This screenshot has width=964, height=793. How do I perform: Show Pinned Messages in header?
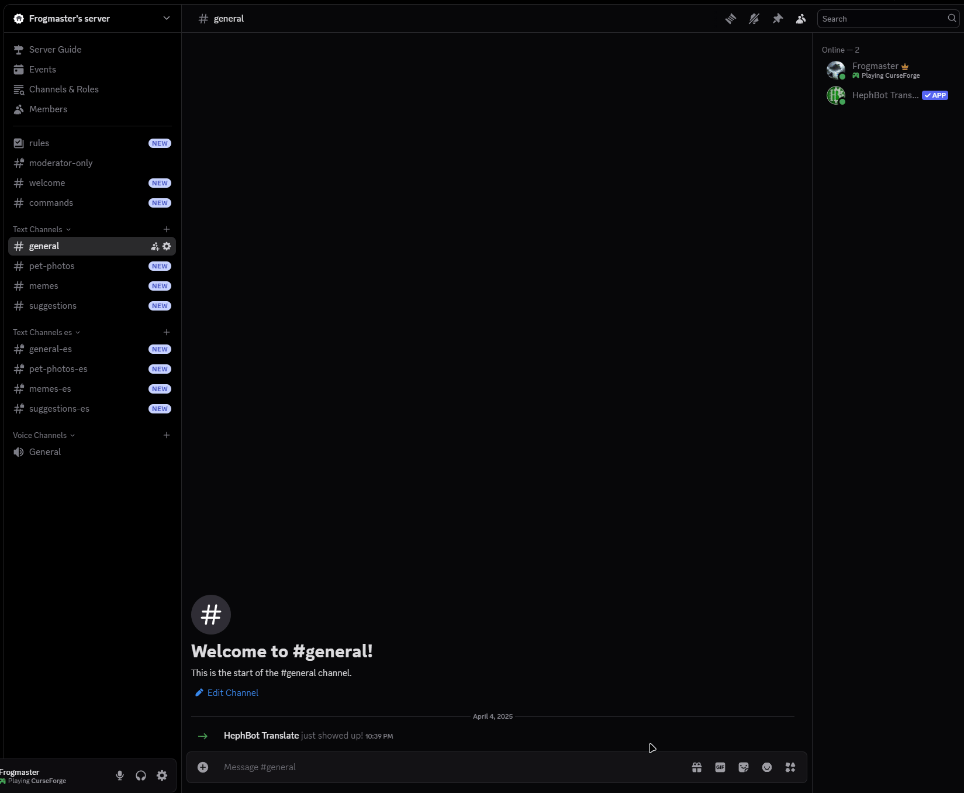click(x=778, y=19)
